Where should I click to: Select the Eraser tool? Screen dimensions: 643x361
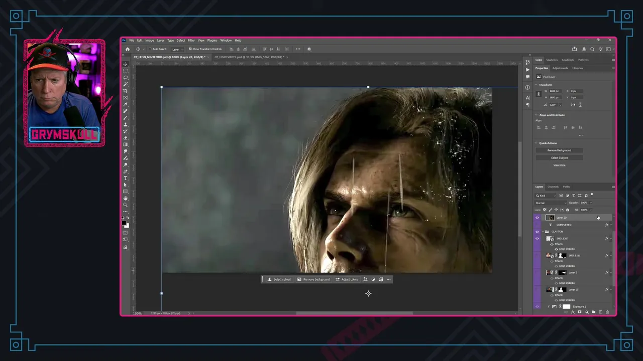click(126, 138)
